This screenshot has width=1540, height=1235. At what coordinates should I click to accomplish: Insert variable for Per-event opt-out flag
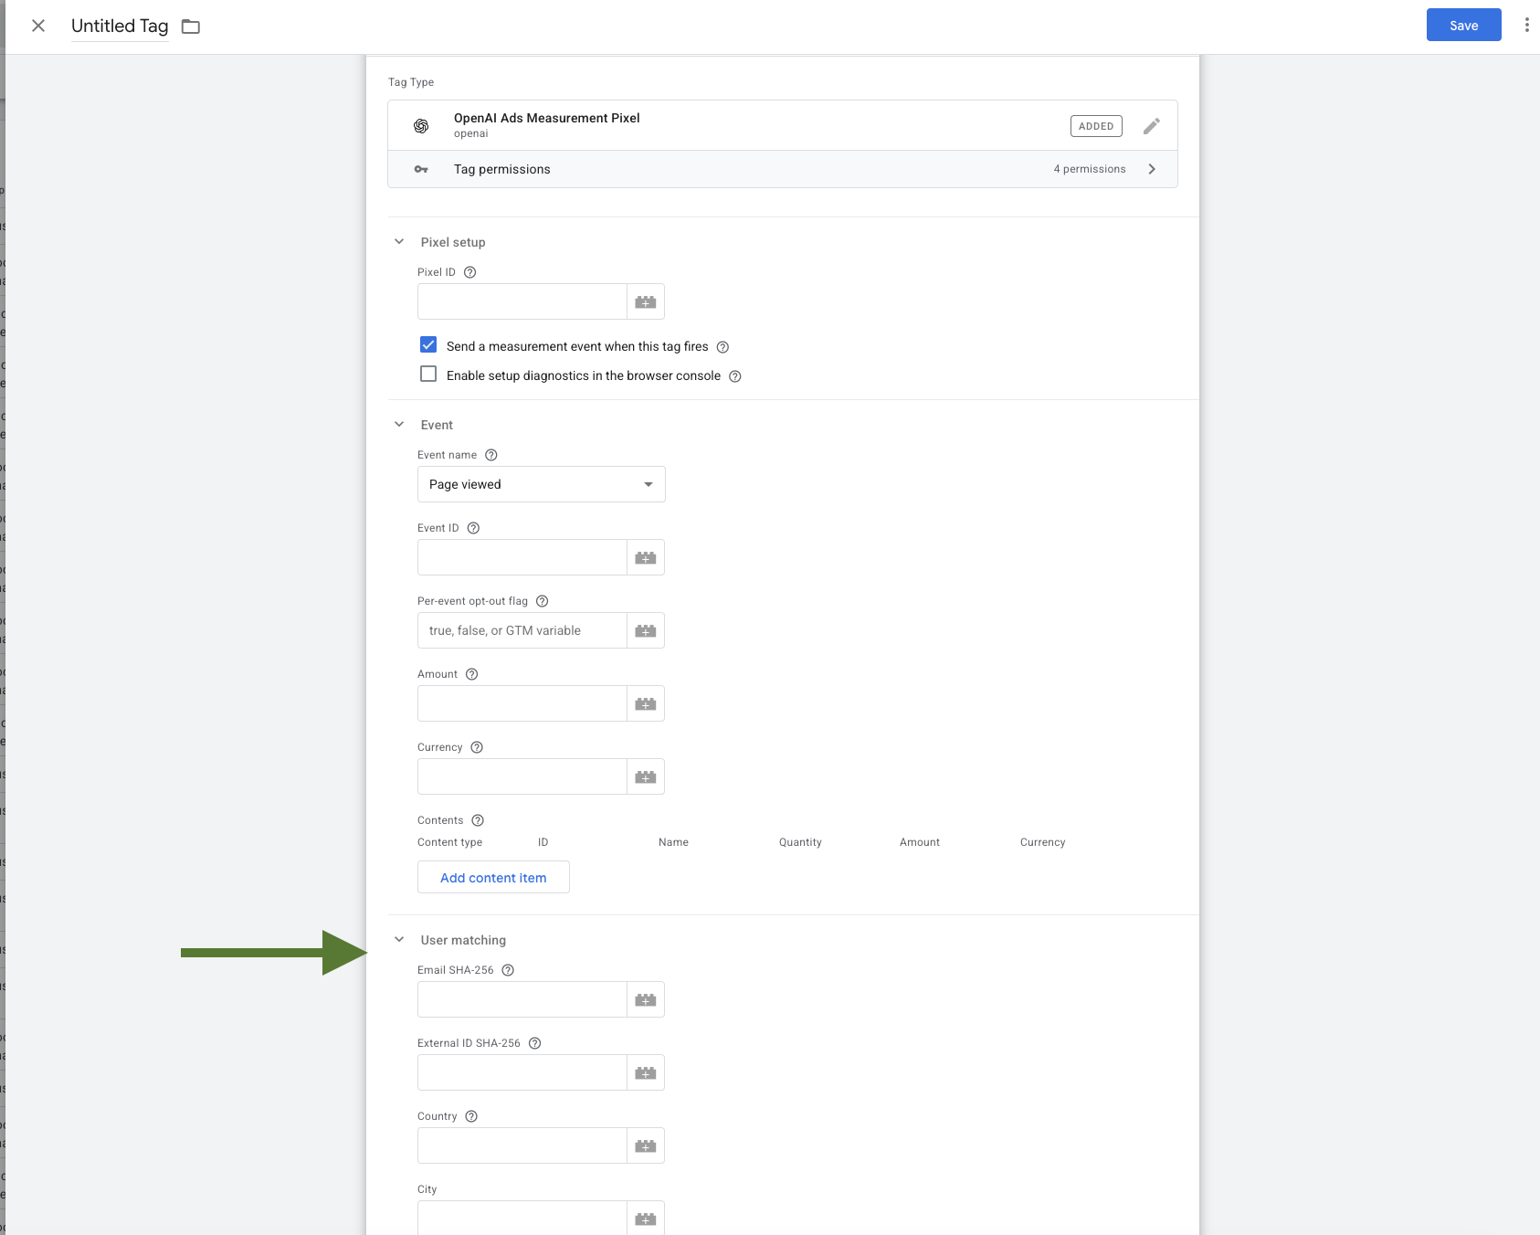coord(646,630)
